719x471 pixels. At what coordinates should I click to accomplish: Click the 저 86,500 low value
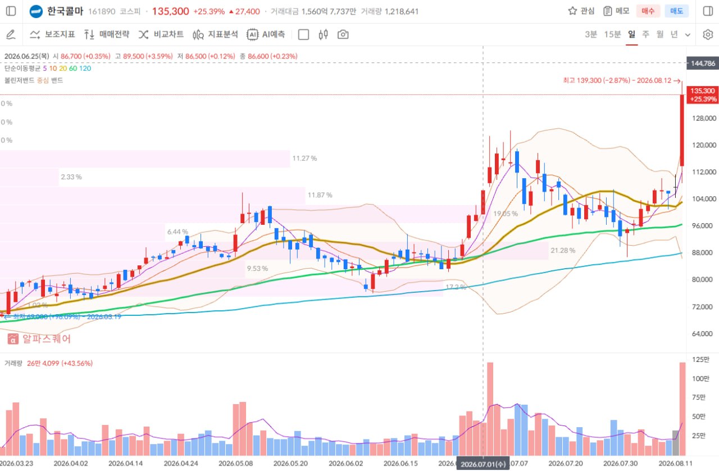pos(206,56)
